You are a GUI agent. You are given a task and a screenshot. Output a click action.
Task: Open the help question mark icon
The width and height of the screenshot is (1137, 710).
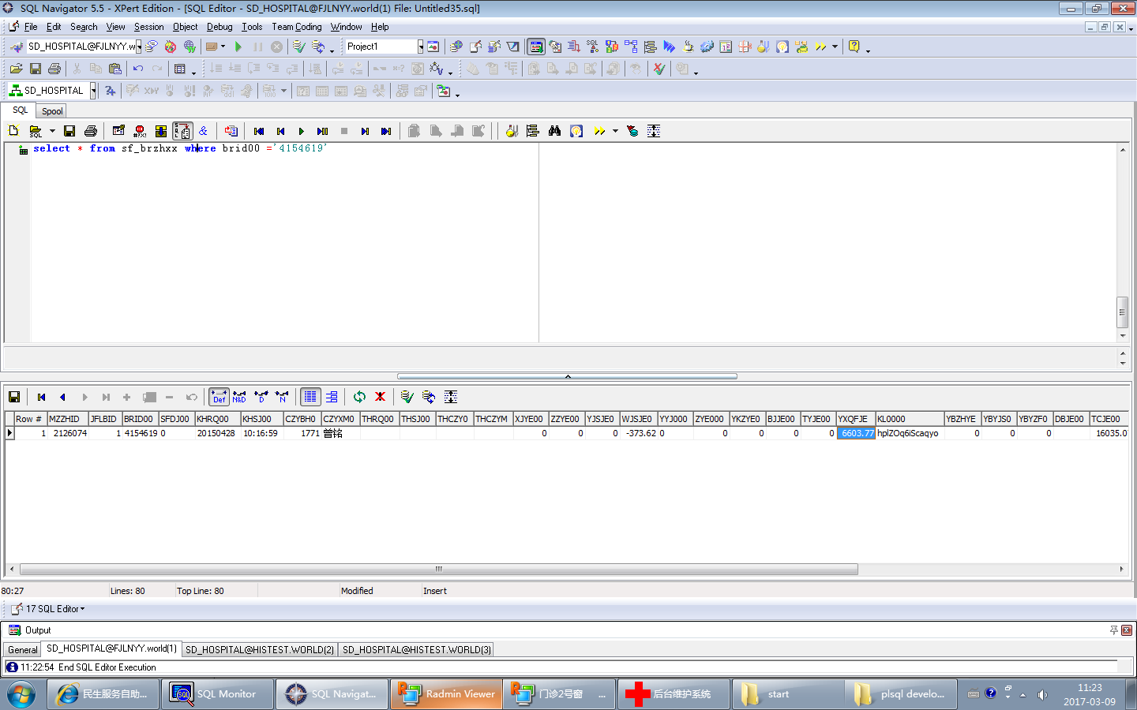(x=854, y=47)
